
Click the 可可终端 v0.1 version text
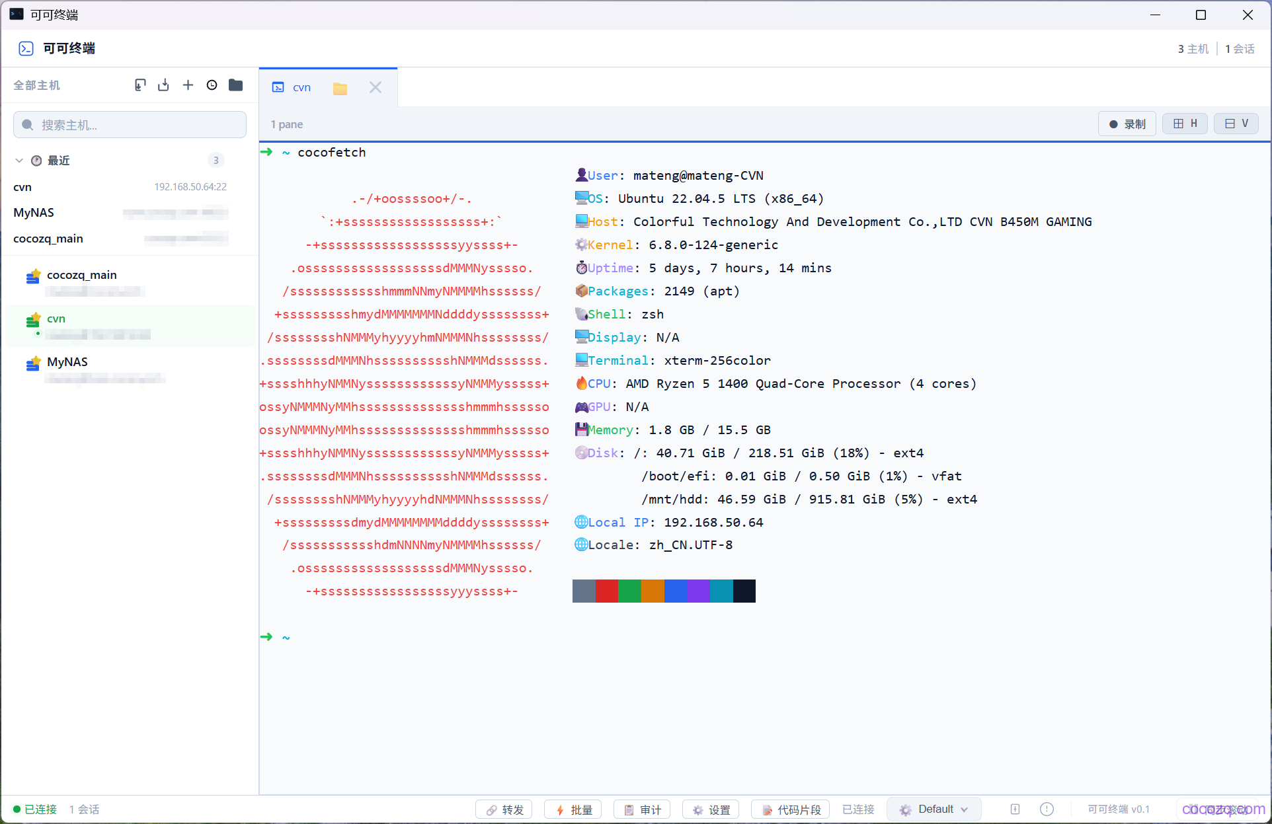tap(1119, 809)
